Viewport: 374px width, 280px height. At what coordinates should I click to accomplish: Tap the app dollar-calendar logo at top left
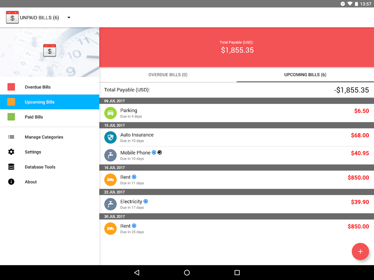(12, 17)
